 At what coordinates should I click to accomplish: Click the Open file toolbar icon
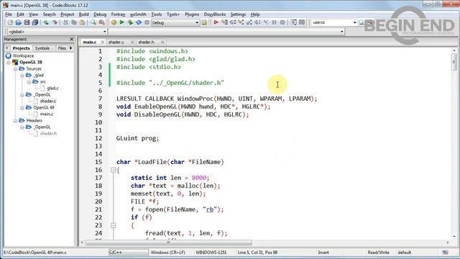pyautogui.click(x=19, y=22)
